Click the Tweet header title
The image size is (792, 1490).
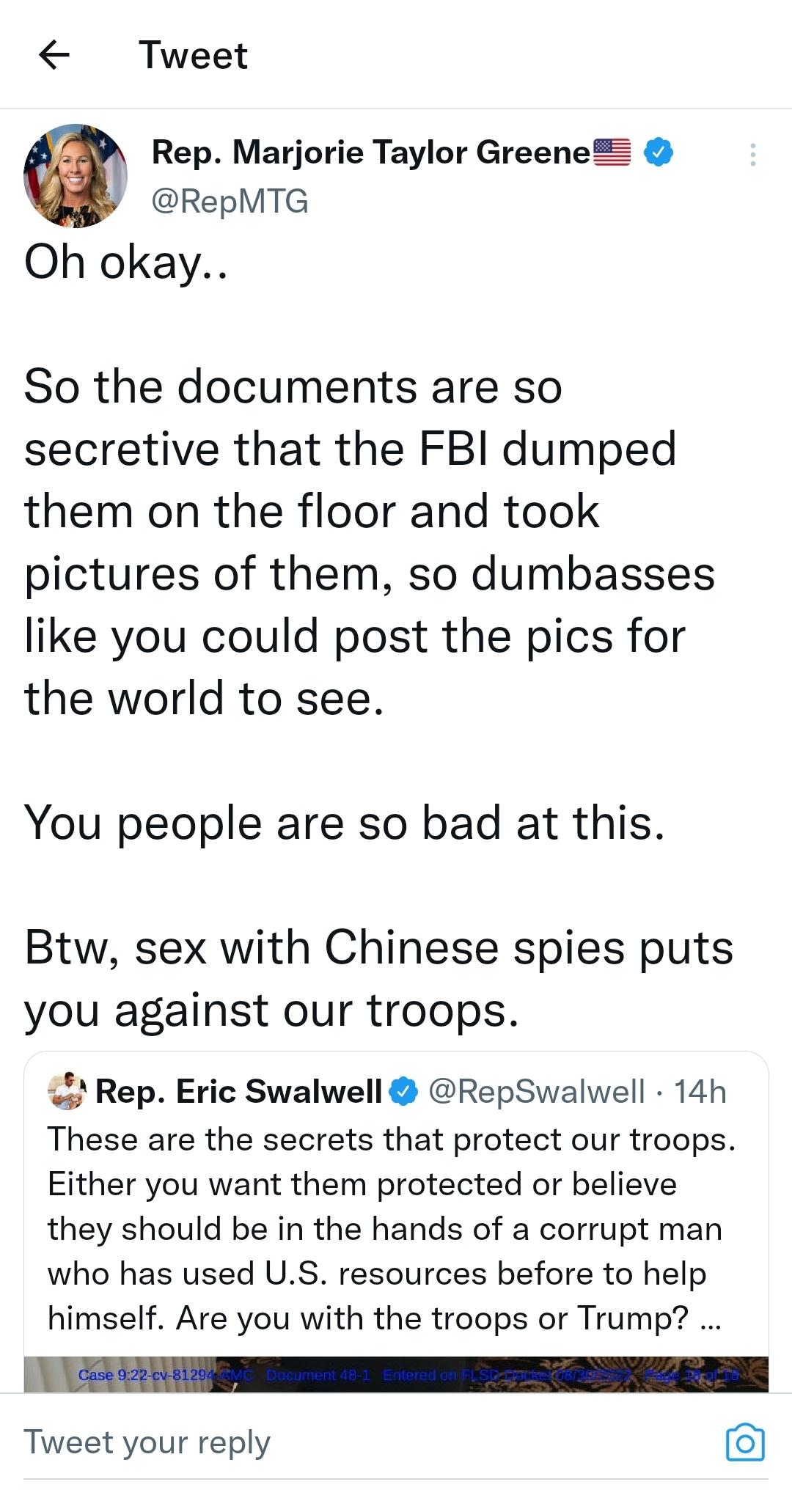point(193,56)
